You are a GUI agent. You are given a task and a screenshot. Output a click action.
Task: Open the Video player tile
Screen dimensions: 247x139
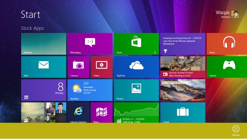101,67
